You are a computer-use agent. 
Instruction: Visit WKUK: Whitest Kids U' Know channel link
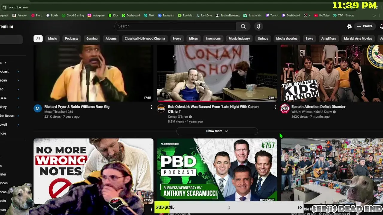click(x=311, y=112)
